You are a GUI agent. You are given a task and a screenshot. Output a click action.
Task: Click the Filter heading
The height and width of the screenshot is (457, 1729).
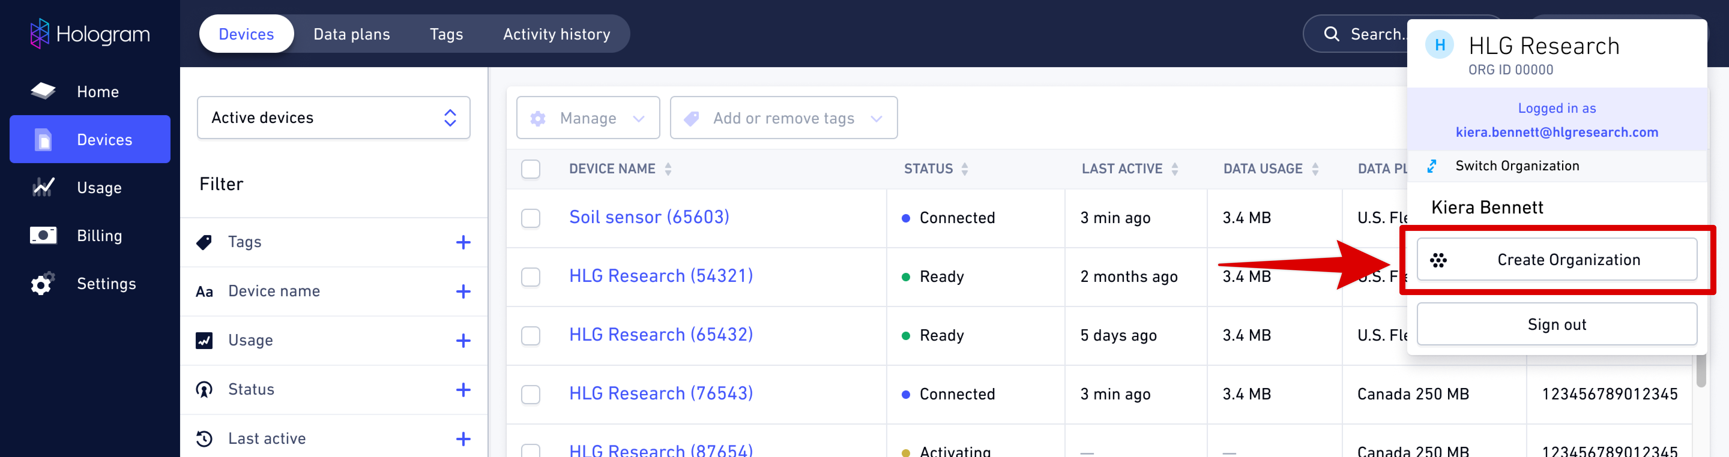coord(221,184)
